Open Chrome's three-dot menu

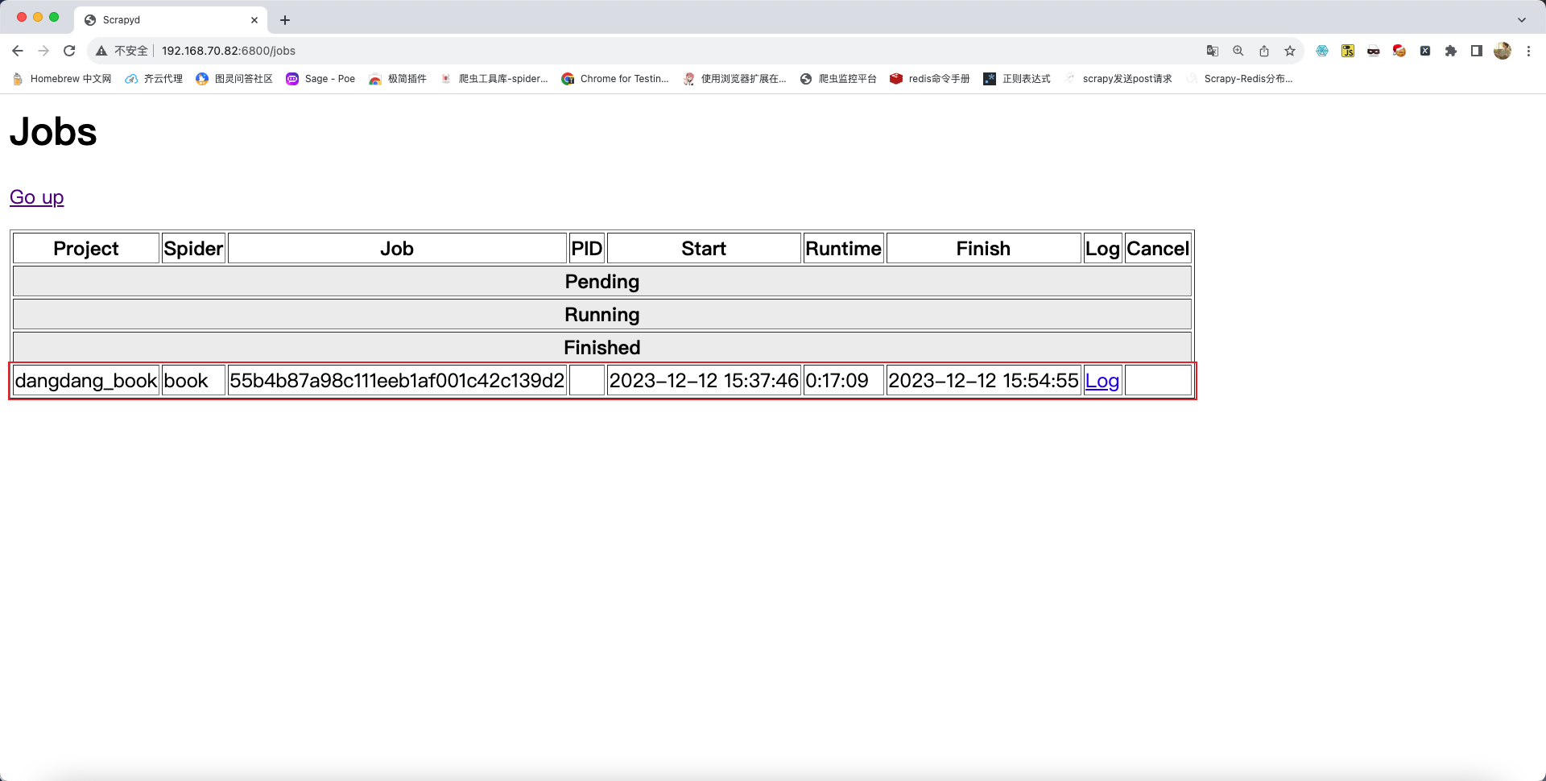(x=1528, y=51)
